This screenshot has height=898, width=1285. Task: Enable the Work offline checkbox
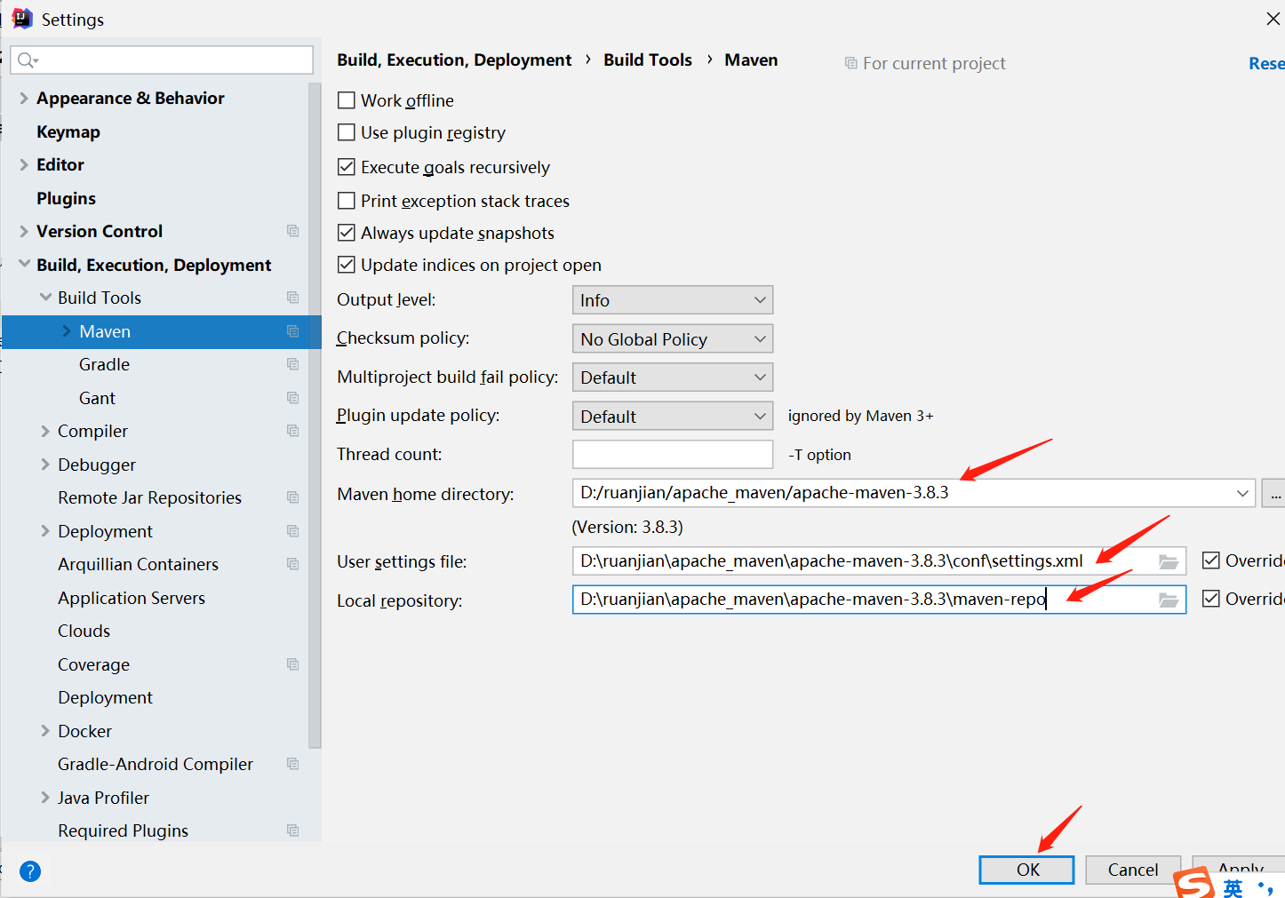[x=347, y=100]
